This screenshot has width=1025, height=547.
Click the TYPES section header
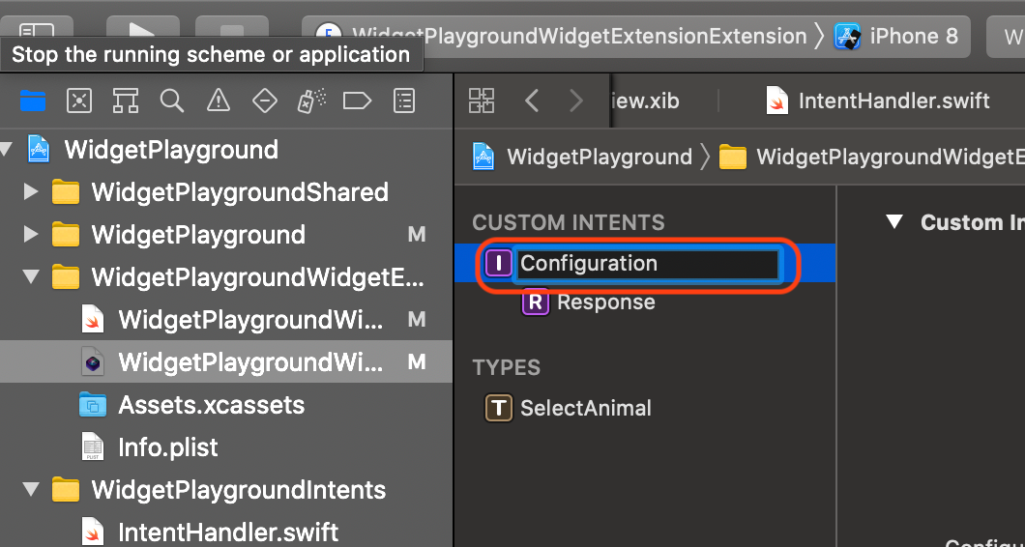pos(507,367)
